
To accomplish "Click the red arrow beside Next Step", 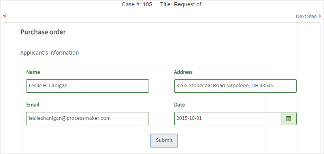I will 320,16.
